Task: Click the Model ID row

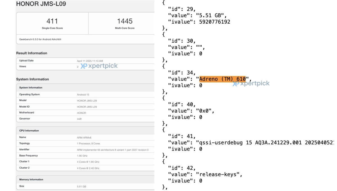Action: click(85, 107)
